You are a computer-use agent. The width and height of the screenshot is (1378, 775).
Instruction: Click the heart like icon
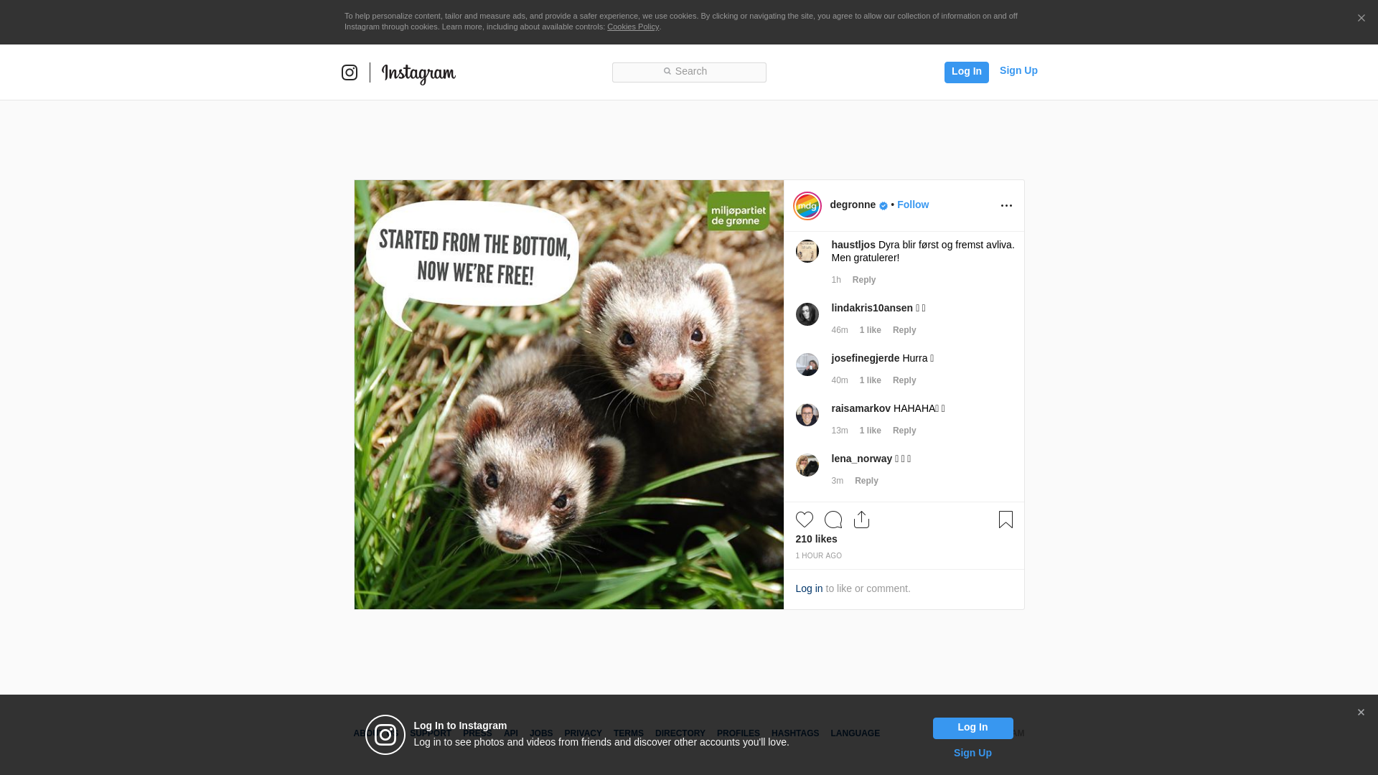point(804,520)
